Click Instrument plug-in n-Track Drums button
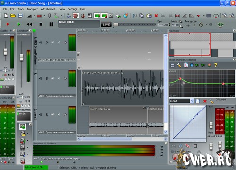Screen dimensions: 236x170 tap(57, 60)
